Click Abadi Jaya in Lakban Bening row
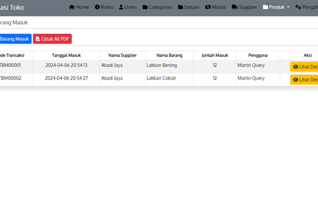Image resolution: width=318 pixels, height=212 pixels. pos(112,65)
